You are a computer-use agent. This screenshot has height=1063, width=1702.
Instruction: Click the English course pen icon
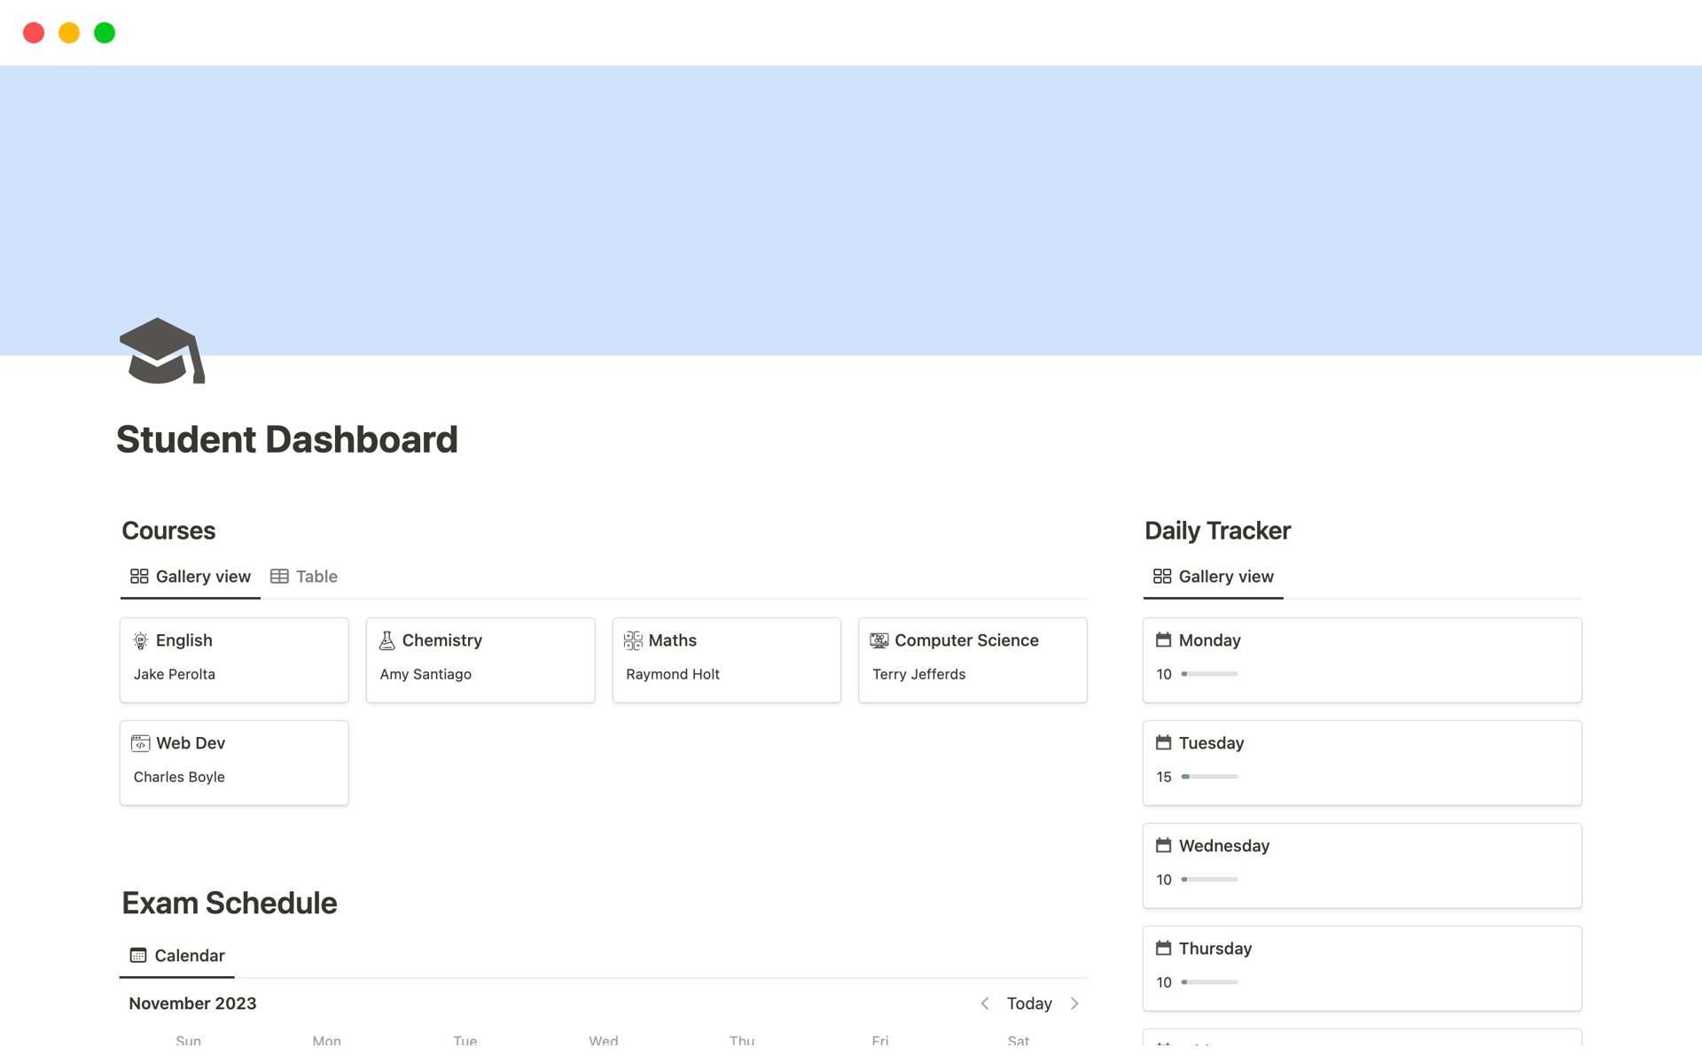point(141,640)
